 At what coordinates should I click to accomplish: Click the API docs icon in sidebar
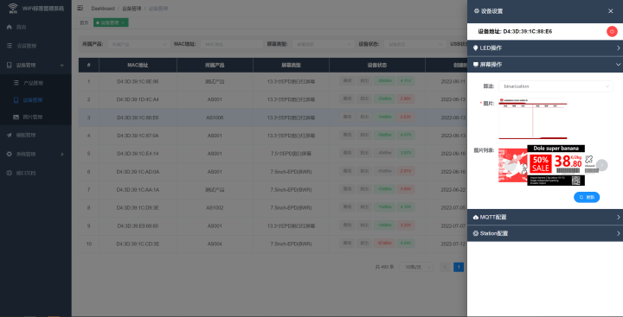[x=10, y=173]
